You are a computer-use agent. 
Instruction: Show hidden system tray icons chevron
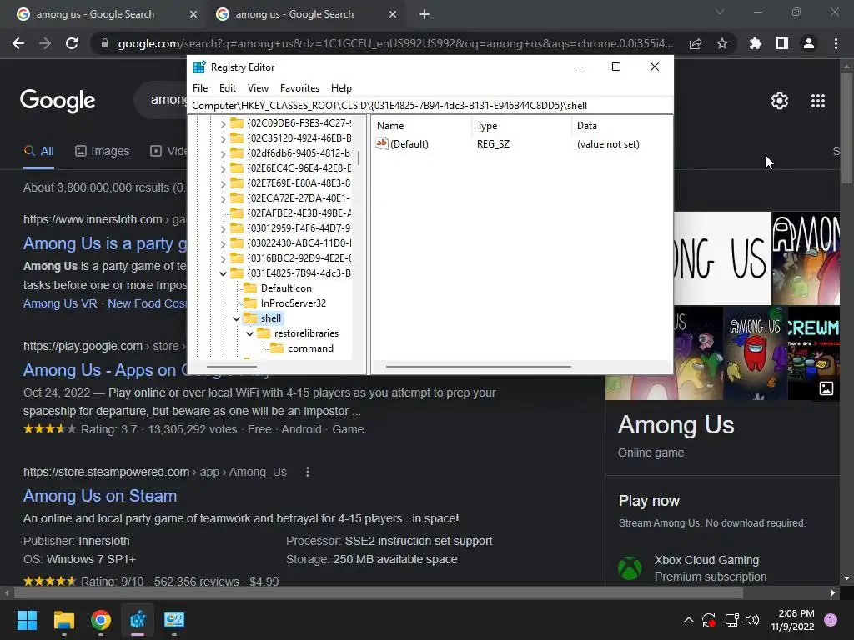click(x=688, y=620)
